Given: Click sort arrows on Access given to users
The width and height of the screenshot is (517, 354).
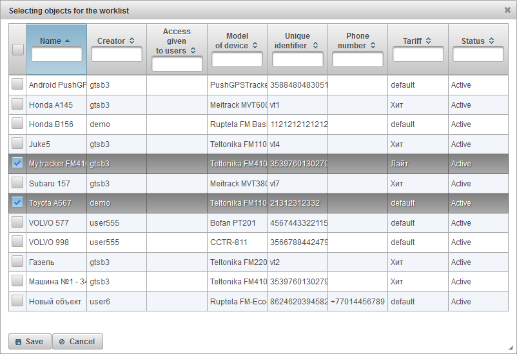Looking at the screenshot, I should (x=193, y=50).
